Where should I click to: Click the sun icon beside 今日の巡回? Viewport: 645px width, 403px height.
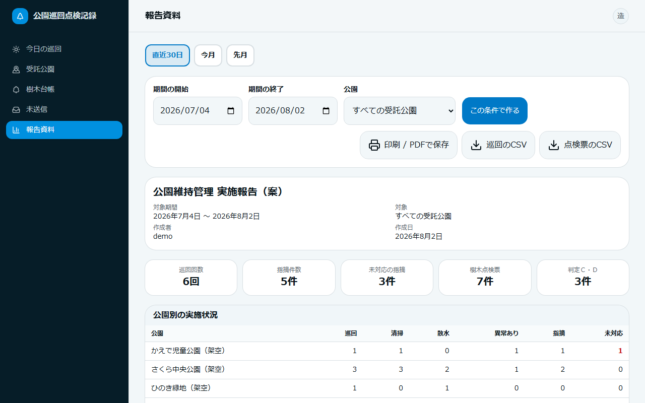(16, 49)
